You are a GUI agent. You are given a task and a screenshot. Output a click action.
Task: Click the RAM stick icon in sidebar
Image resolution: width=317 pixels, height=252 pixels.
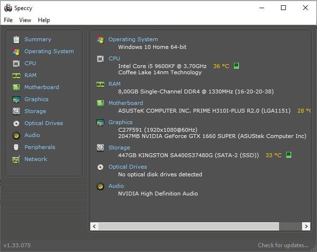pos(16,75)
